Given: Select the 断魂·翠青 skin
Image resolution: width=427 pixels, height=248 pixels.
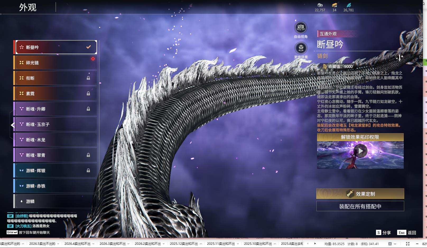Looking at the screenshot, I should pyautogui.click(x=56, y=155).
